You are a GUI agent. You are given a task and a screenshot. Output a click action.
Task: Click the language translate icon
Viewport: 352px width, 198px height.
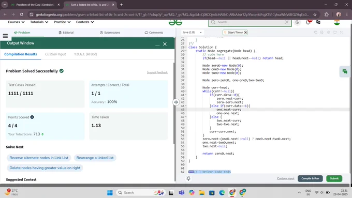[318, 22]
